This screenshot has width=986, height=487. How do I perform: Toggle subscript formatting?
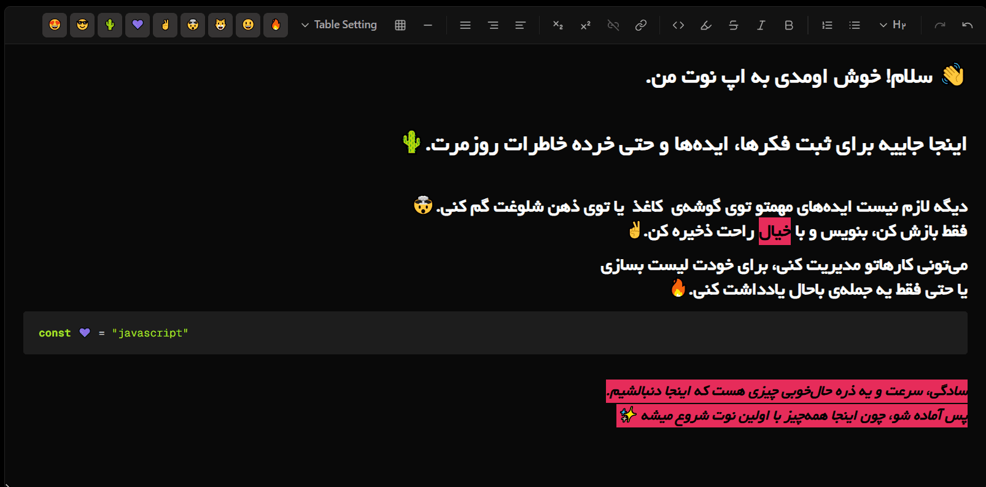point(557,25)
